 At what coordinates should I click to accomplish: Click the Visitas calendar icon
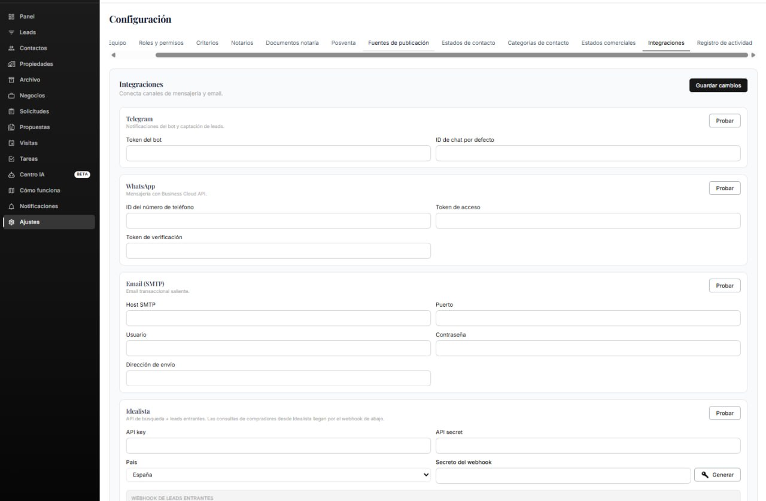(x=11, y=143)
